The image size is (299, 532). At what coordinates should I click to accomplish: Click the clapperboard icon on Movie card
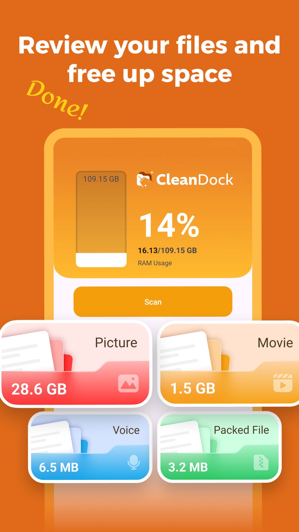click(x=283, y=383)
